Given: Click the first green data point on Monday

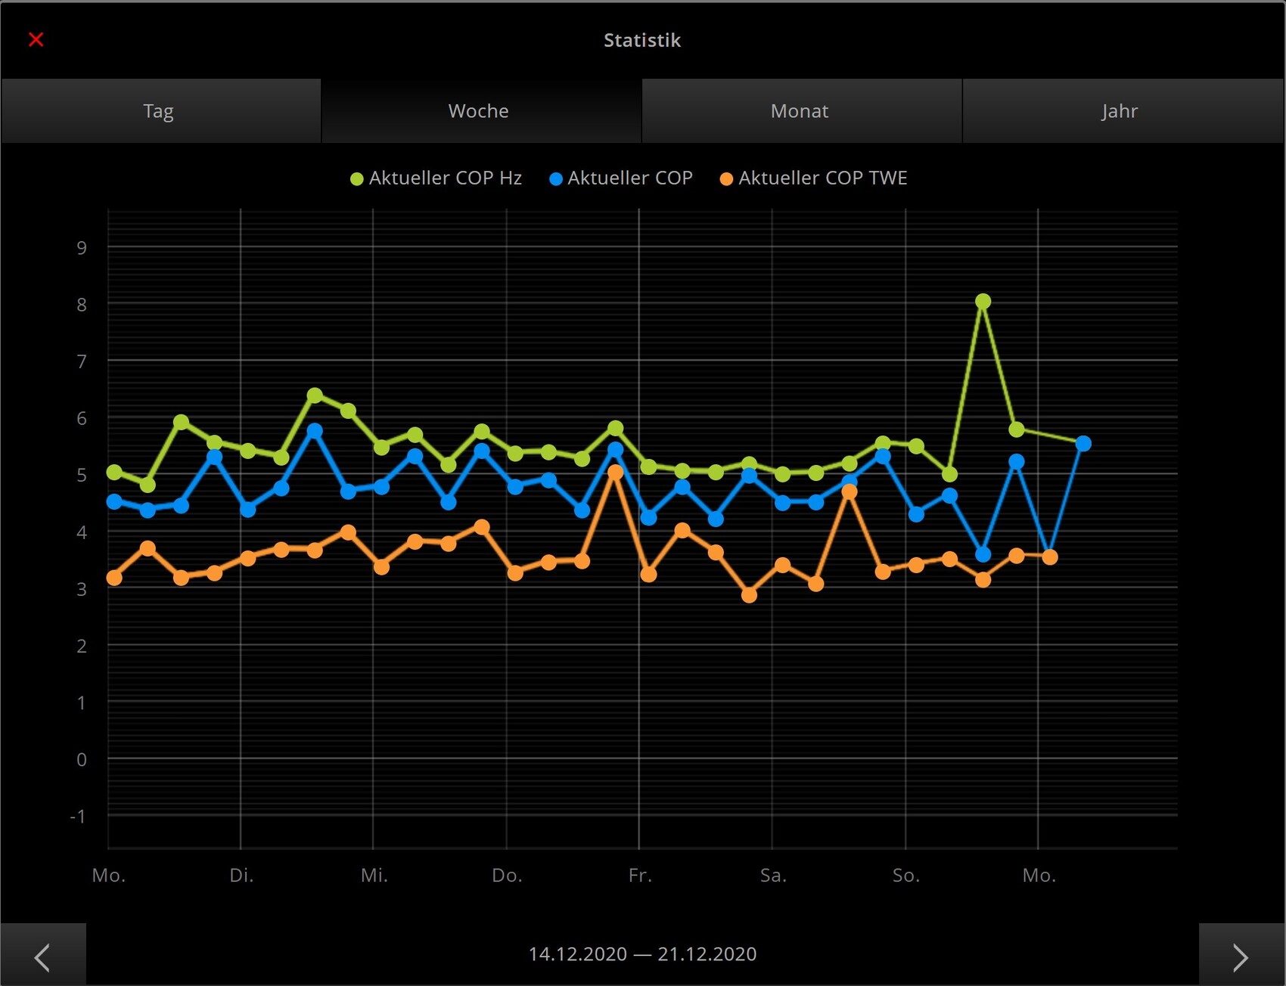Looking at the screenshot, I should 114,472.
